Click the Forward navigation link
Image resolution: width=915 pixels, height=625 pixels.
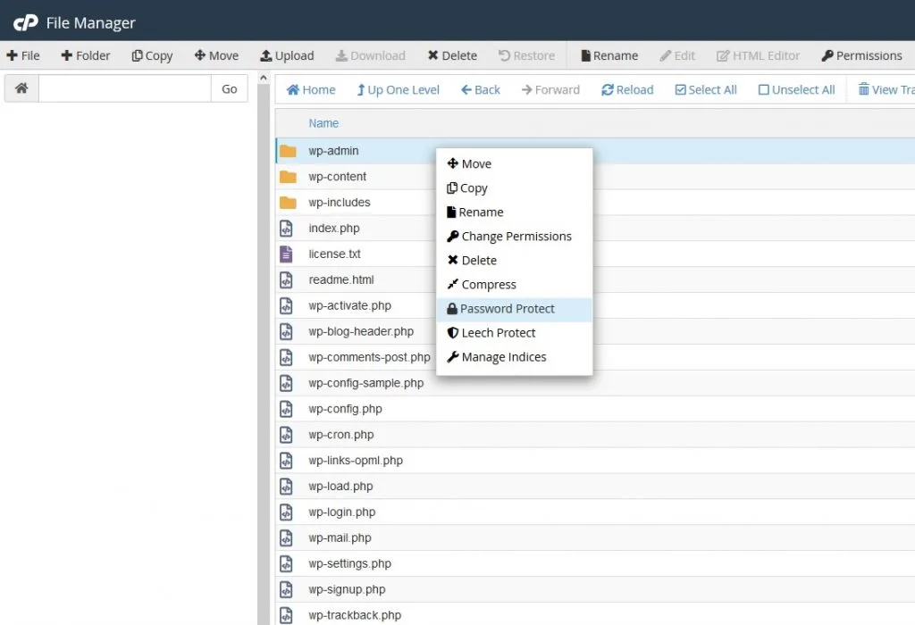click(x=550, y=90)
